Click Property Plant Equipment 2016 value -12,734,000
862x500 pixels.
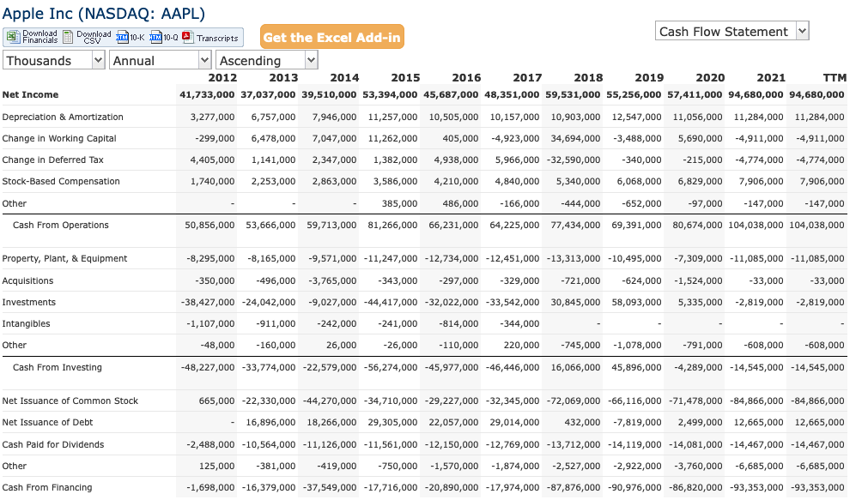pyautogui.click(x=452, y=258)
